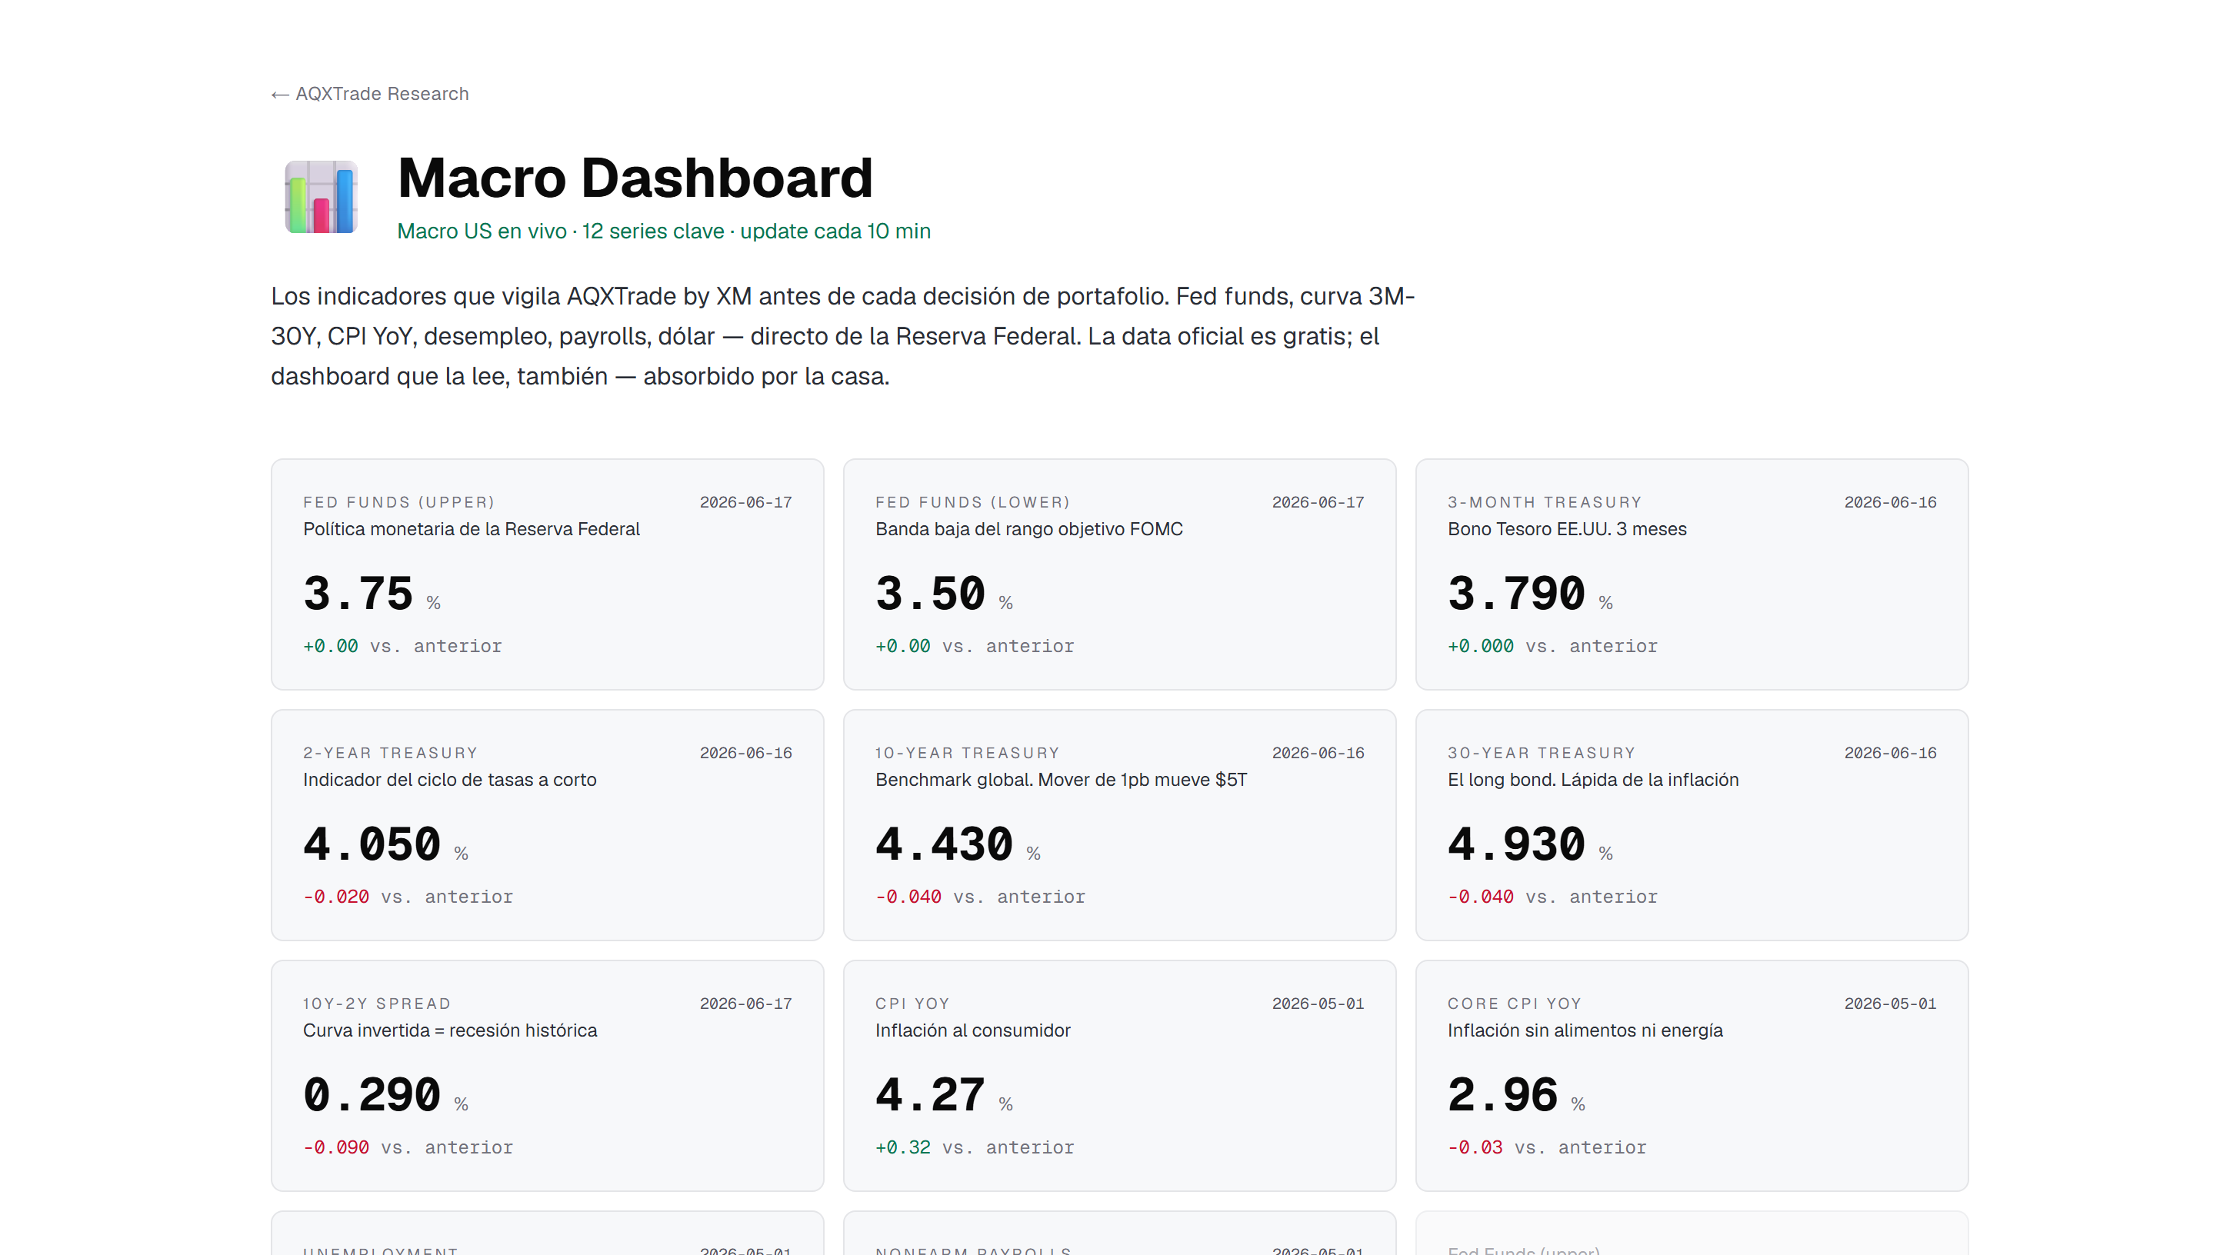Viewport: 2240px width, 1255px height.
Task: Open the CPI YoY card
Action: click(x=1119, y=1076)
